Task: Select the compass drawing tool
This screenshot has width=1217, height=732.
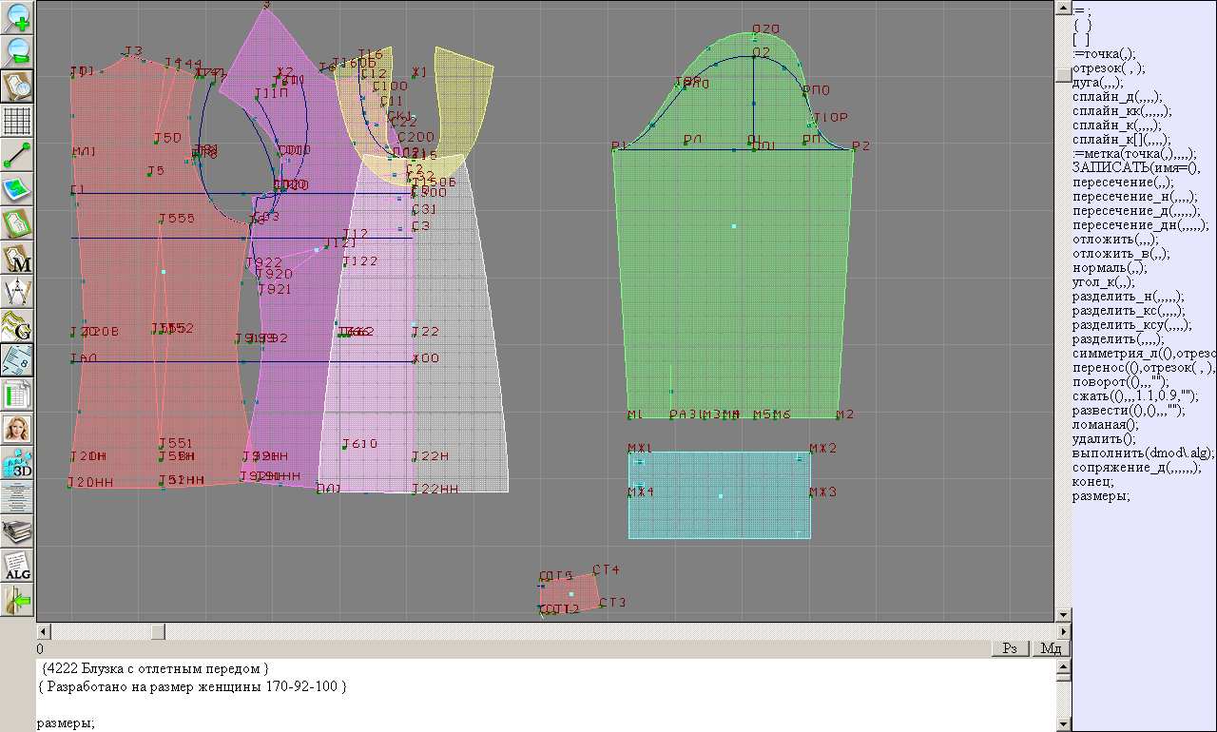Action: click(18, 292)
